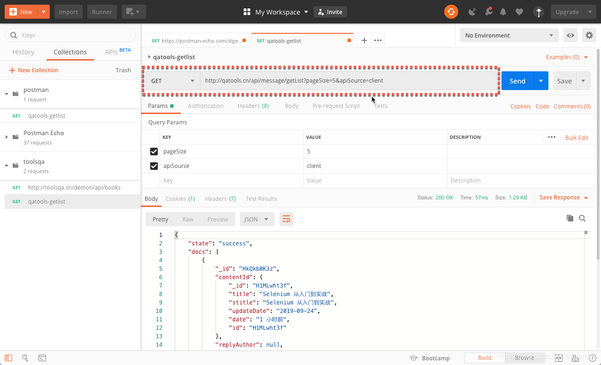Select the postman-echo digest request tab

pyautogui.click(x=198, y=41)
